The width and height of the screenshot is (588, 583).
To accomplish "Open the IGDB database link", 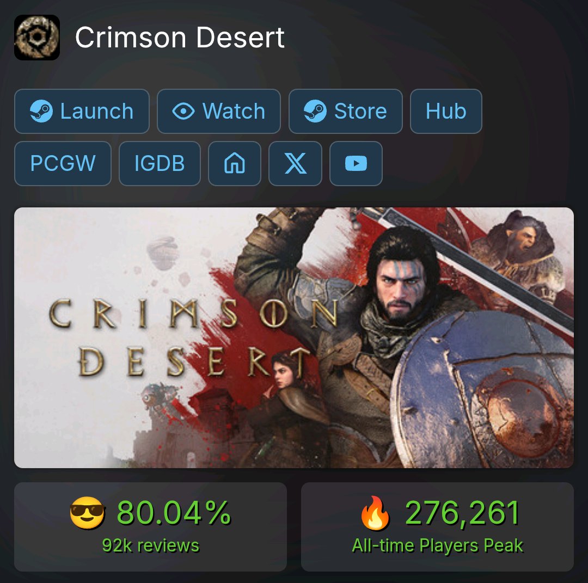I will click(160, 163).
